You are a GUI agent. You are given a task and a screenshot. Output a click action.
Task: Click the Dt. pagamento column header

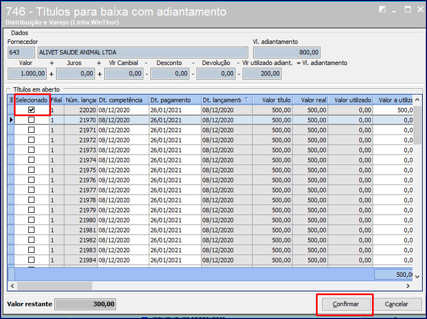coord(175,100)
